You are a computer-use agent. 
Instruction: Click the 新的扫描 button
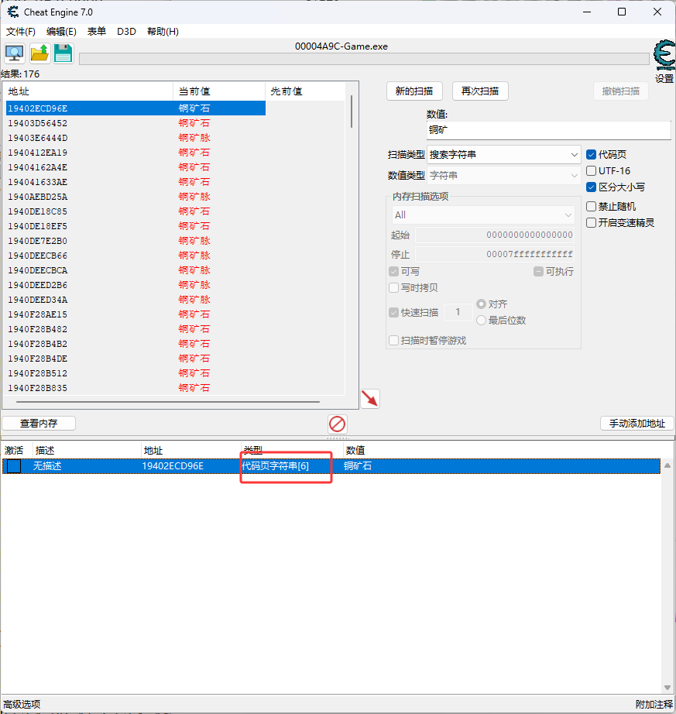pyautogui.click(x=414, y=91)
